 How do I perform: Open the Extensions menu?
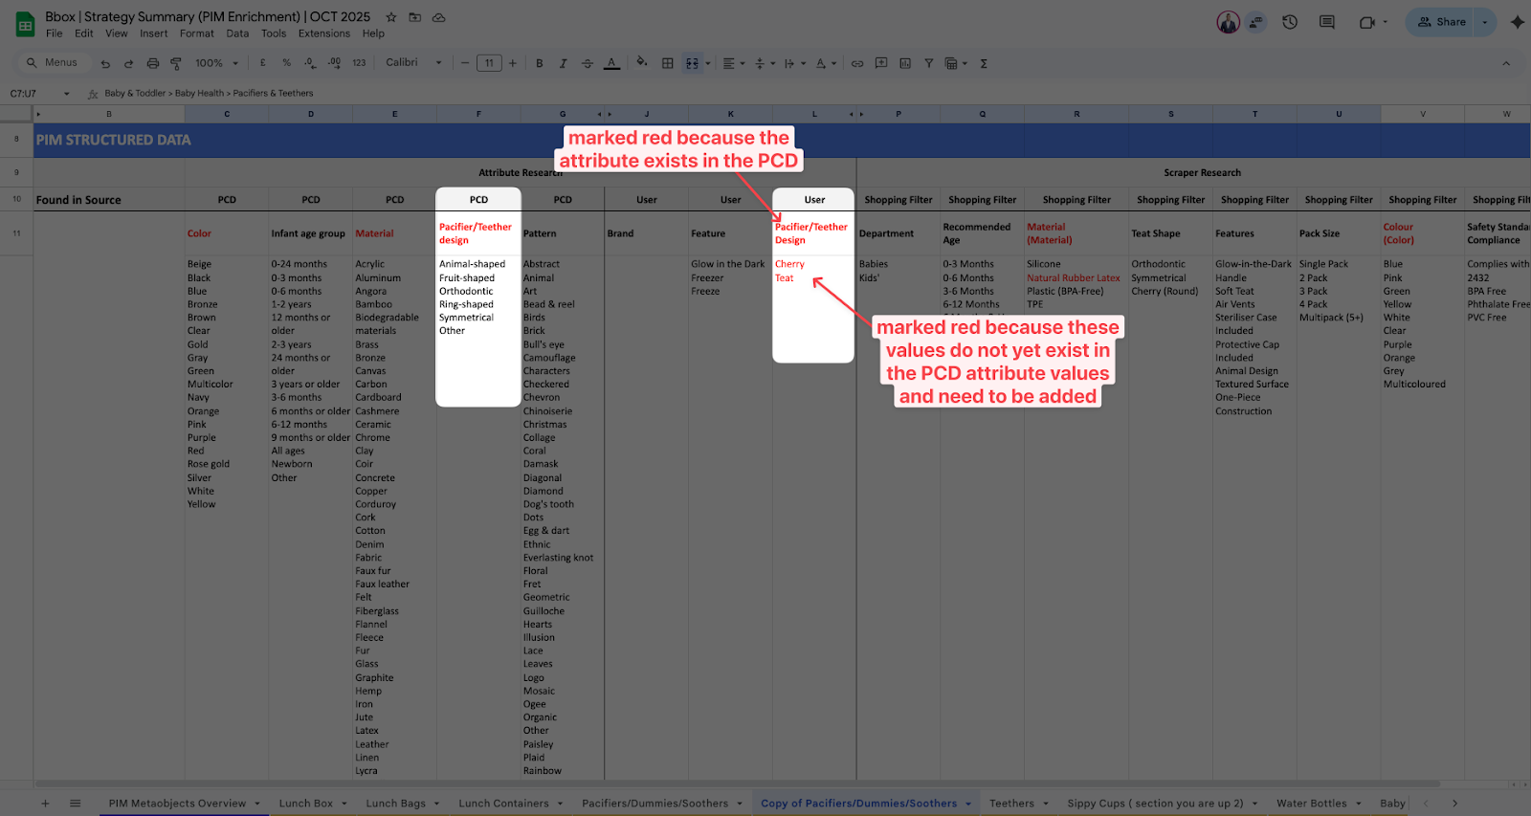[x=323, y=33]
